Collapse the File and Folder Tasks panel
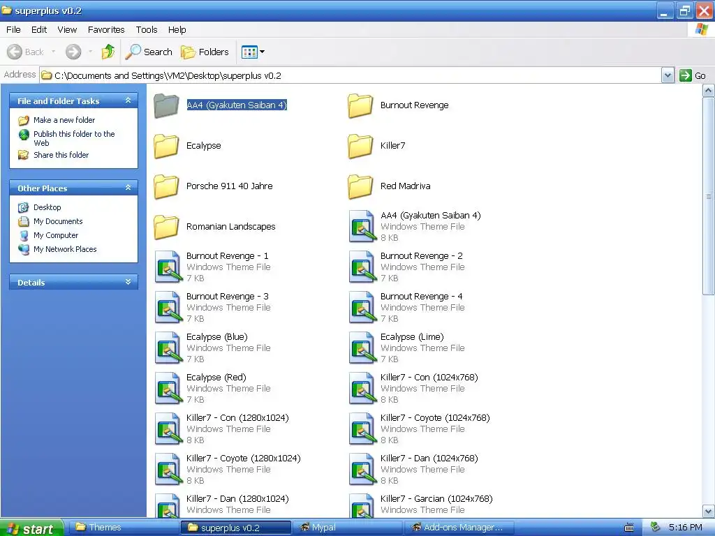715x536 pixels. [128, 100]
